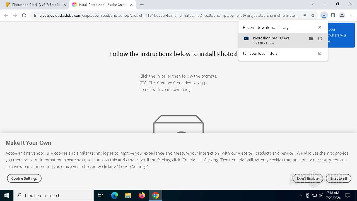Click Don't Enable cookies button
357x201 pixels.
tap(308, 178)
